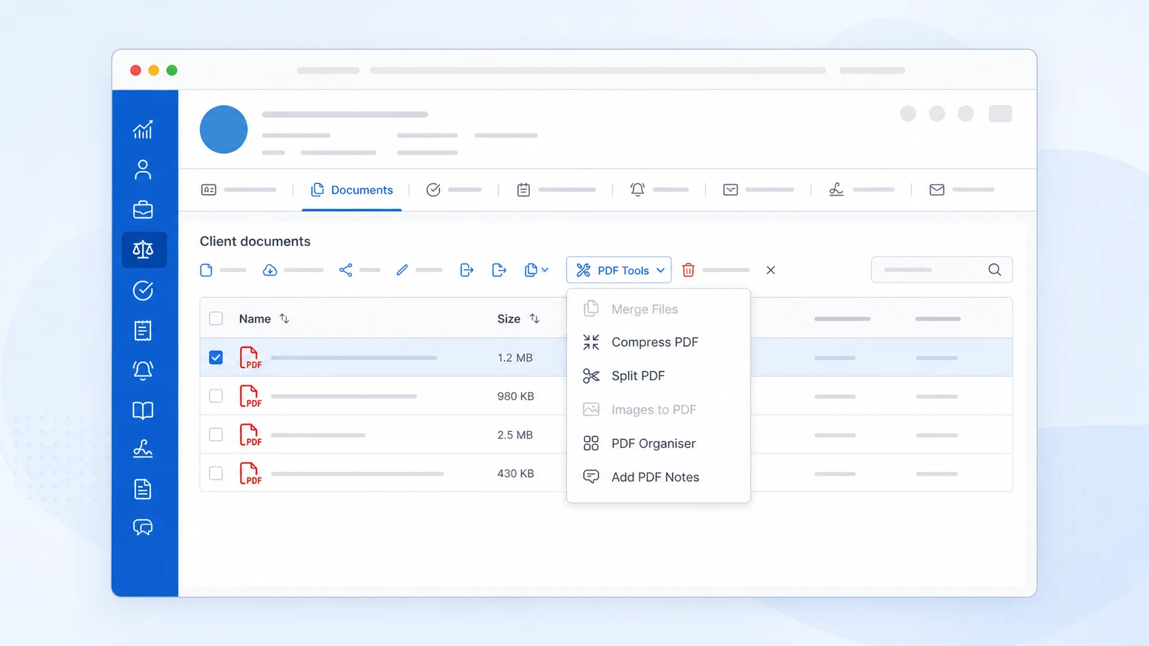Switch to the ID card tab

(x=238, y=189)
